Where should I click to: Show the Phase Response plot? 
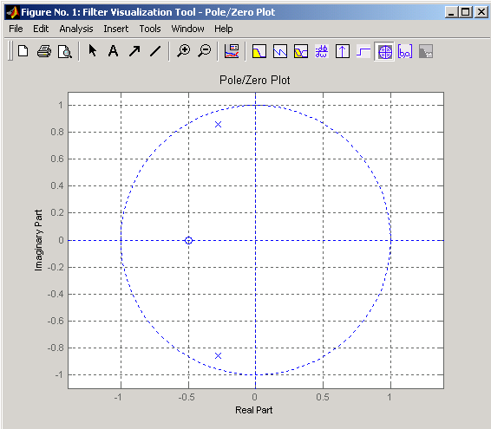pyautogui.click(x=280, y=51)
